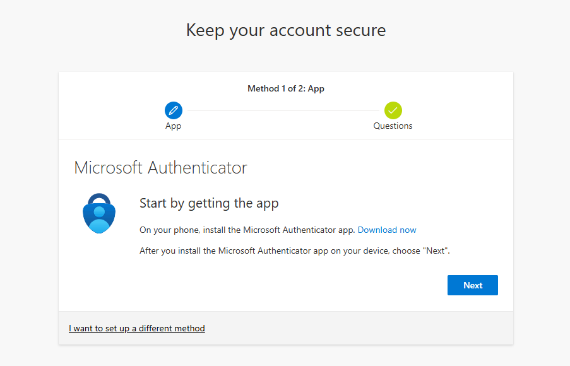
Task: Click the Start by getting the app heading
Action: click(x=208, y=203)
